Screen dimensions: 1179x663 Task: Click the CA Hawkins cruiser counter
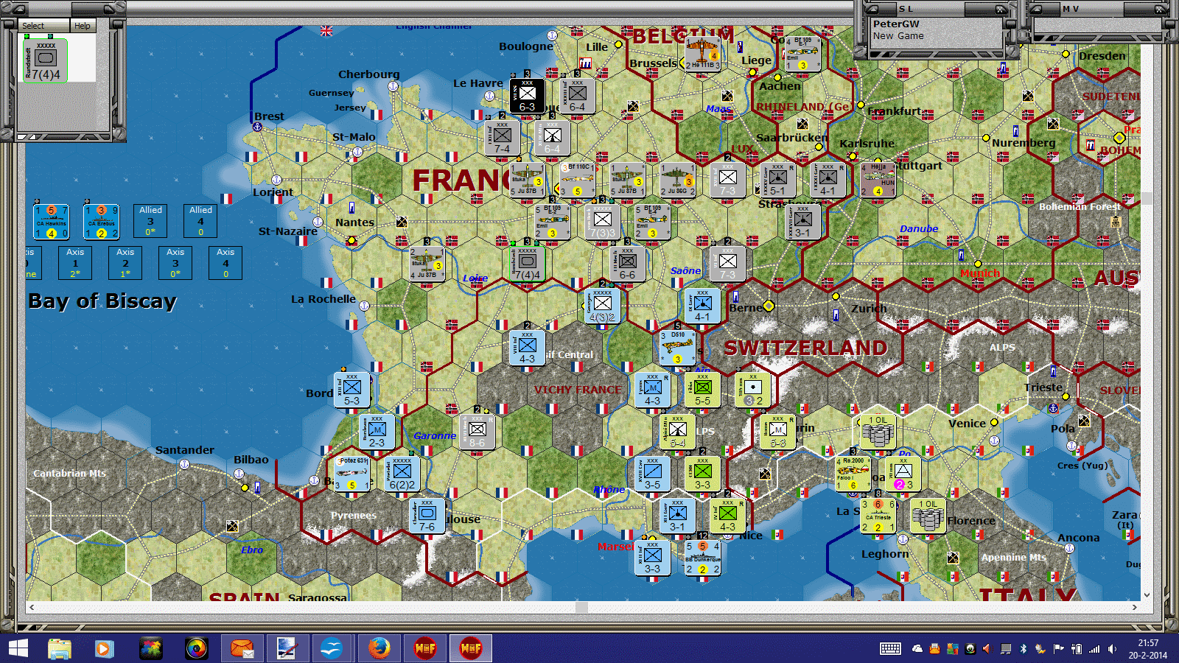(52, 222)
